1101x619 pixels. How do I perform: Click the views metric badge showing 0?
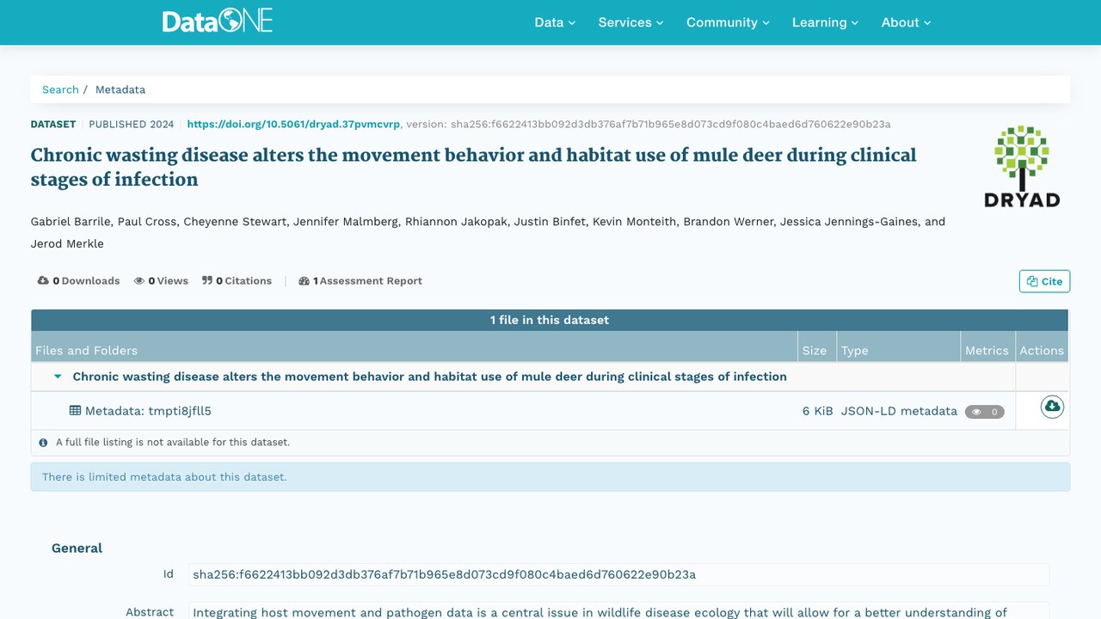click(x=984, y=412)
